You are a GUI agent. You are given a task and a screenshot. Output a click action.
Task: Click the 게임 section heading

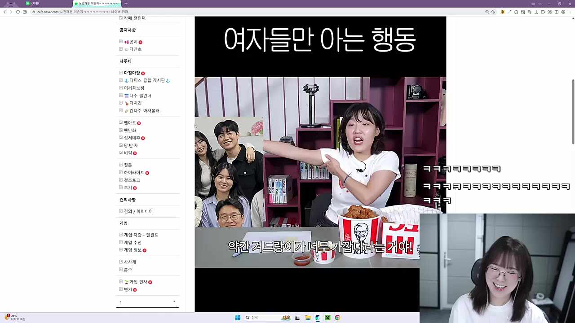tap(124, 223)
